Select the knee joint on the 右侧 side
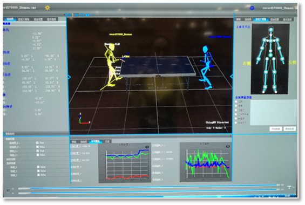305x205 pixels. [266, 72]
